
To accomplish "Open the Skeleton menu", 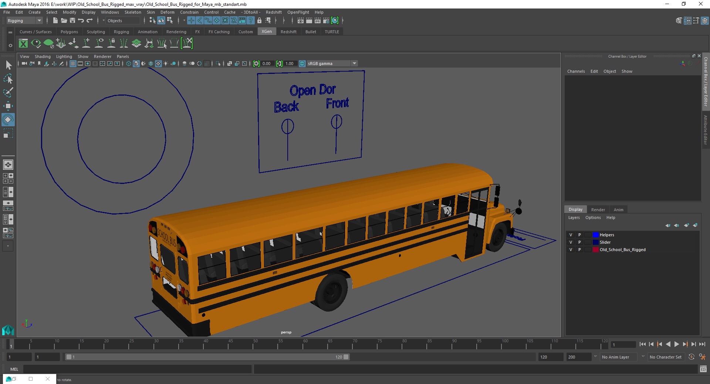I will click(133, 12).
